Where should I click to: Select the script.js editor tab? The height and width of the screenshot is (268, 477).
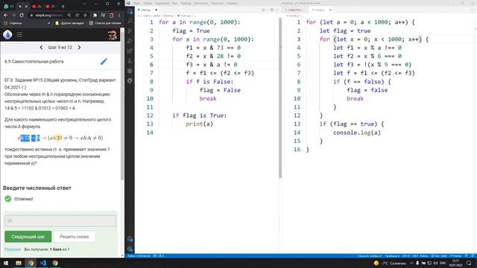coord(320,10)
